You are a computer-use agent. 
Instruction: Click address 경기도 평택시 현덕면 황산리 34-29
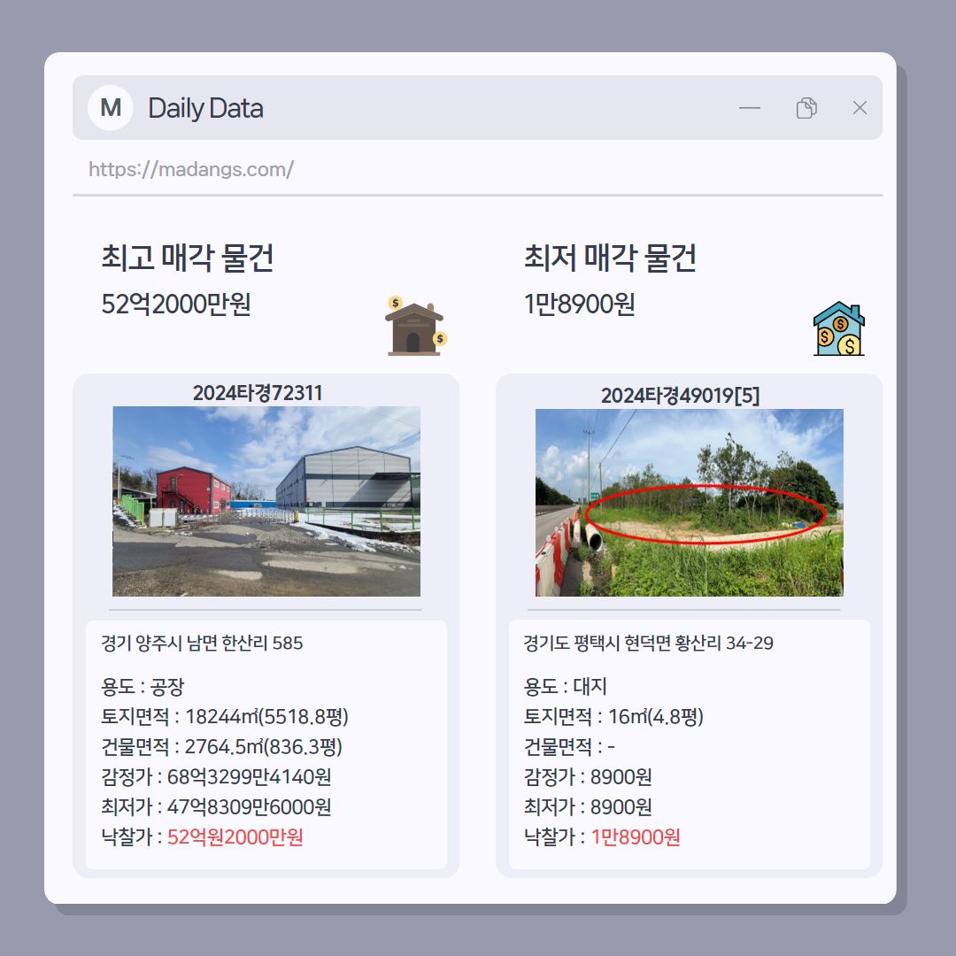coord(649,644)
